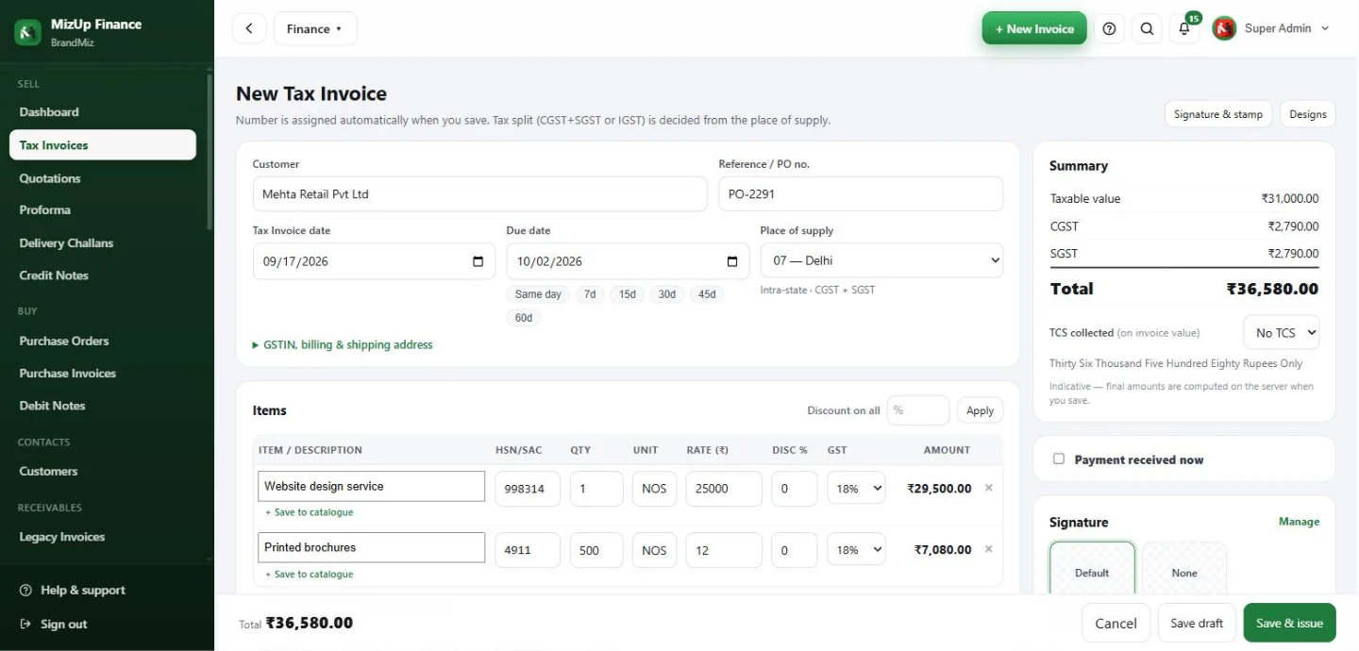
Task: Save Website design service to catalogue
Action: 310,512
